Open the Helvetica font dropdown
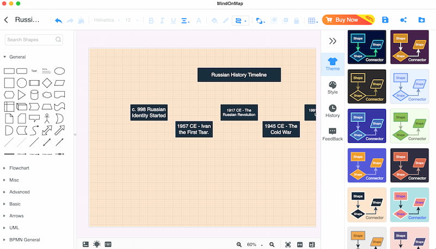 tap(107, 20)
